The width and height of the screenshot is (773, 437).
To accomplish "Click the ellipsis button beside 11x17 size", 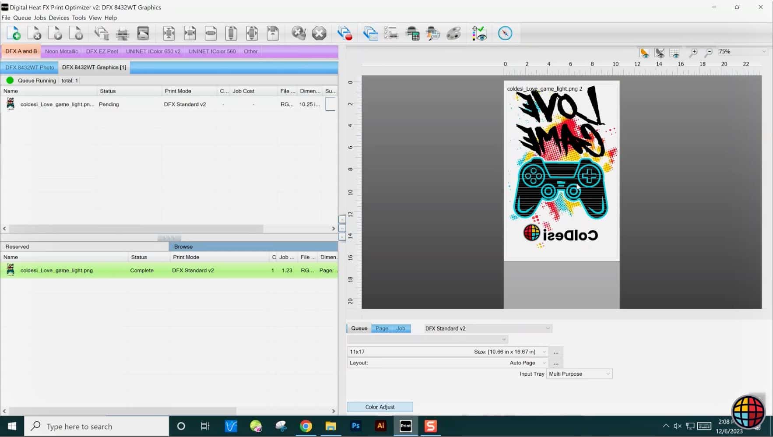I will click(556, 352).
